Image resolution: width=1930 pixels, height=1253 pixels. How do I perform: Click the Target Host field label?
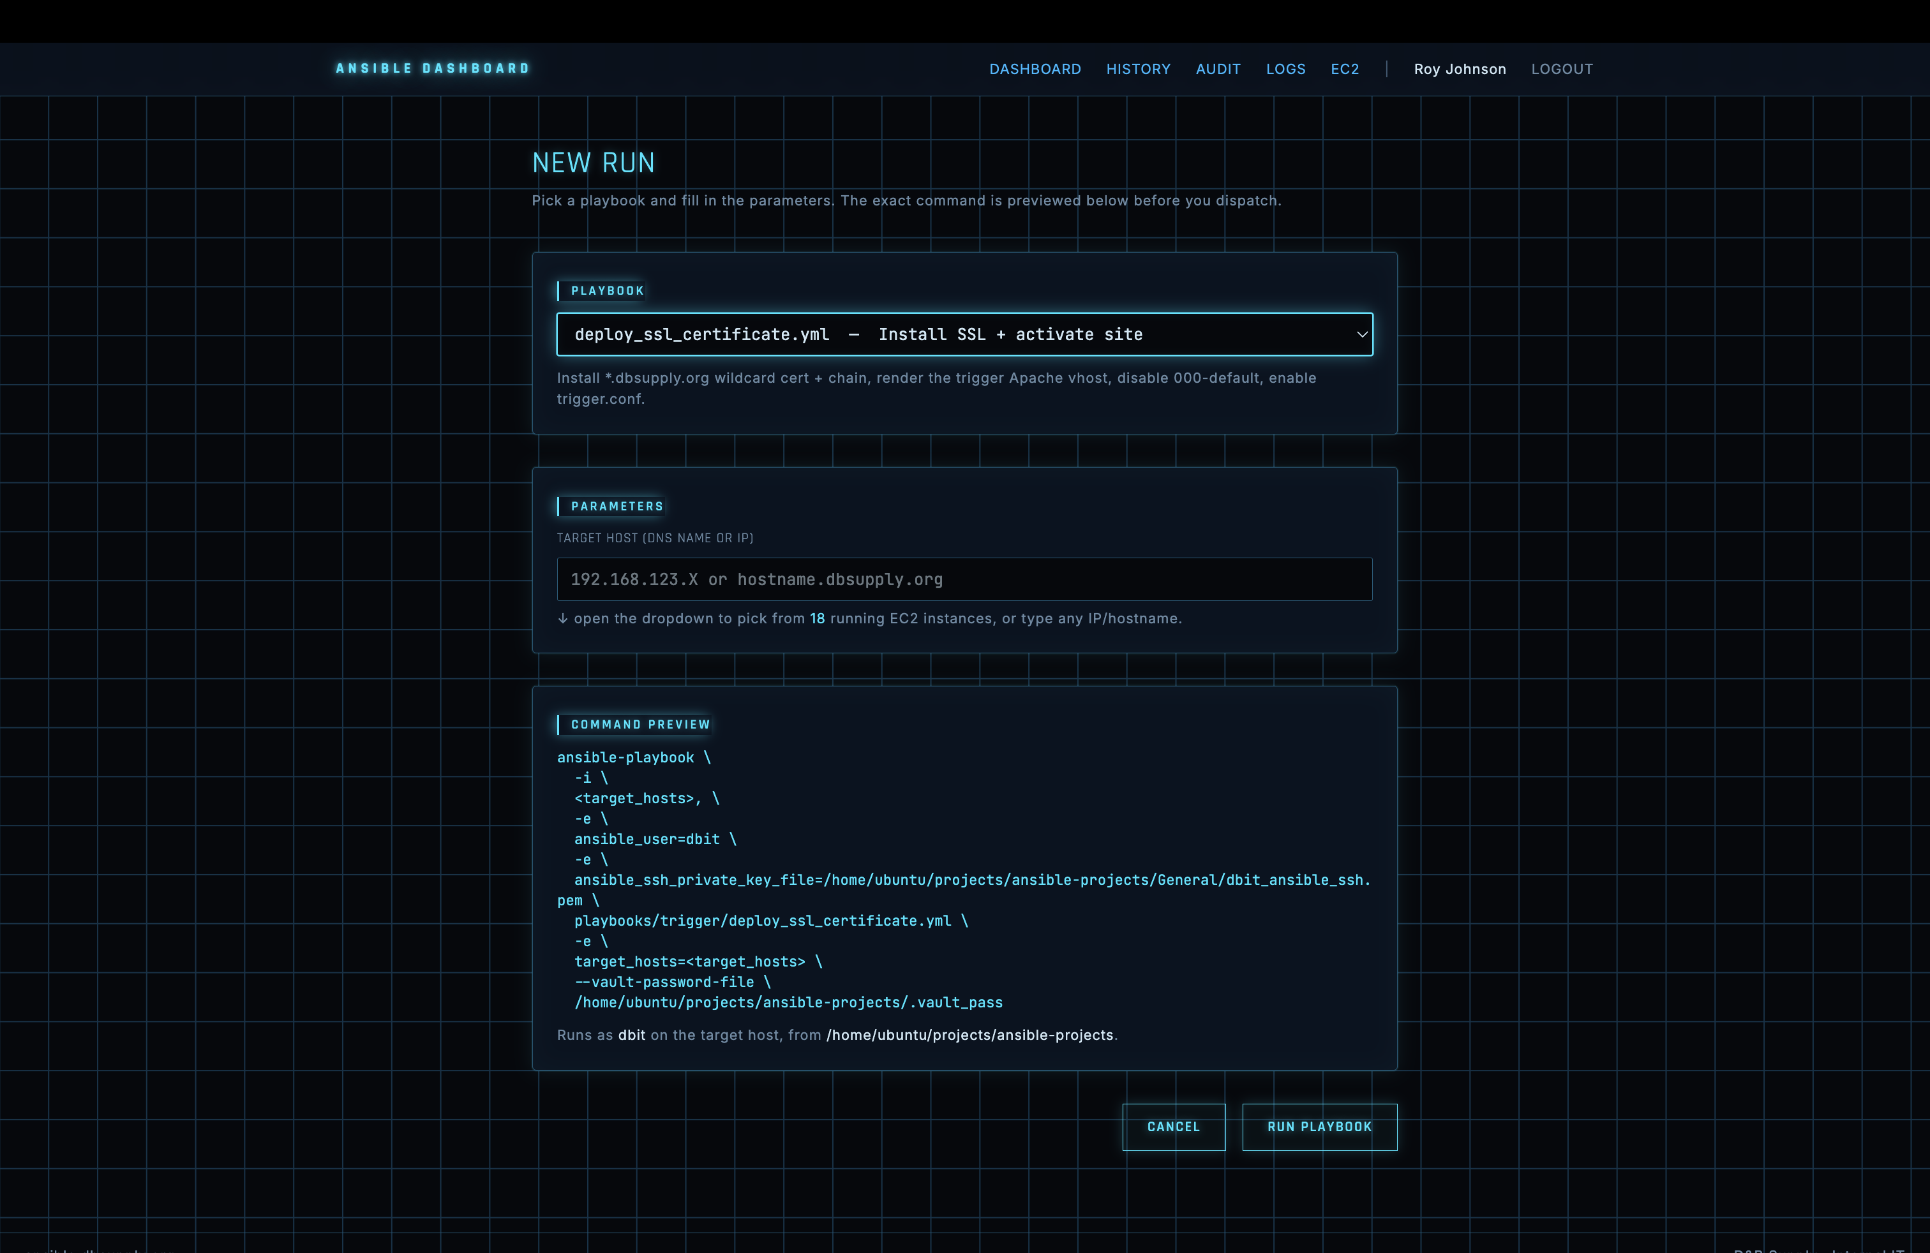click(655, 538)
